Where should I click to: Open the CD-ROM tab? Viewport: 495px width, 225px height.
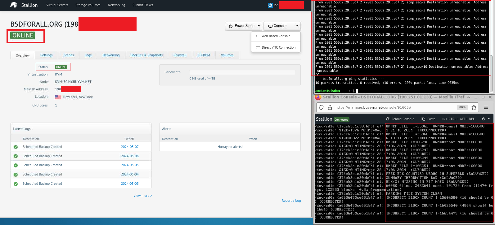[204, 55]
